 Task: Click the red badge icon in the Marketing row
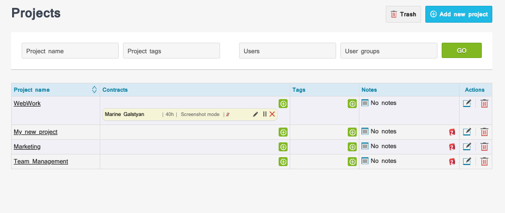(452, 147)
